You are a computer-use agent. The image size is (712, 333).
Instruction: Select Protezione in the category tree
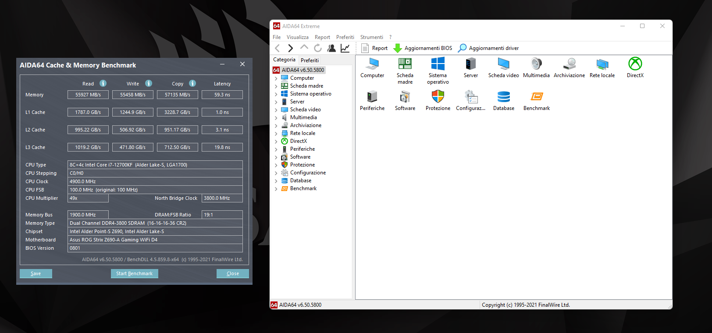303,165
